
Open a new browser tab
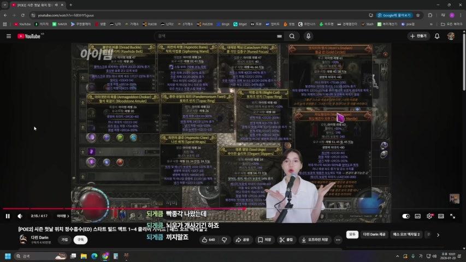(70, 5)
